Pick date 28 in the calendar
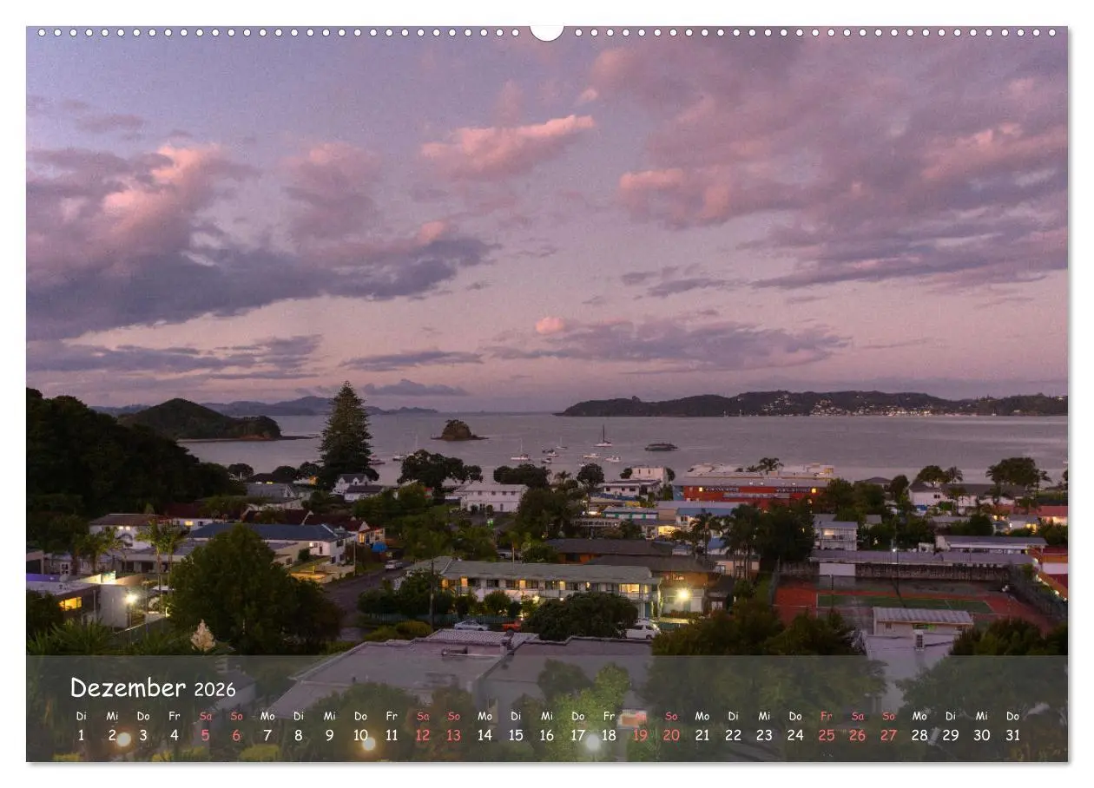Viewport: 1094px width, 788px height. click(919, 735)
